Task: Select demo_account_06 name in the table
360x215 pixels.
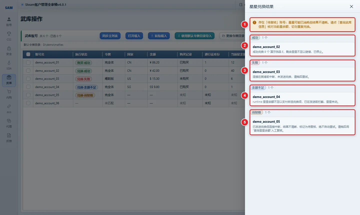Action: click(47, 103)
